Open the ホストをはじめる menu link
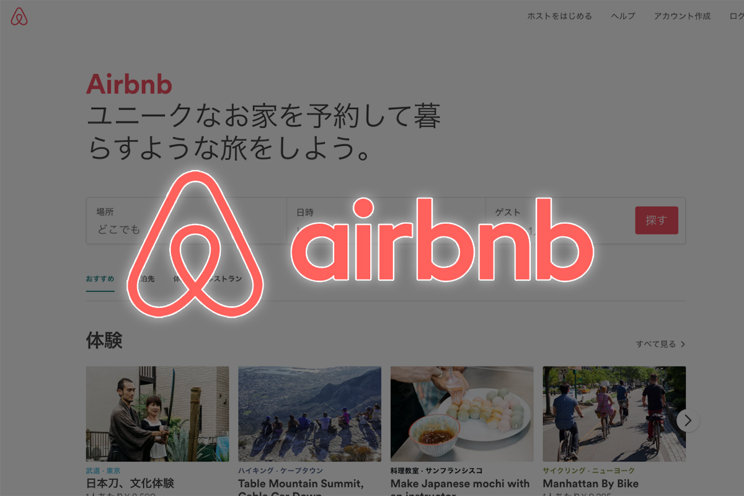The height and width of the screenshot is (496, 744). point(559,17)
